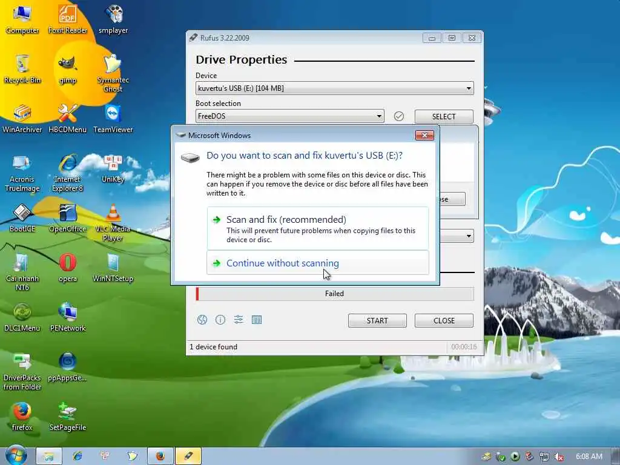Show the Rufus log icon
Image resolution: width=620 pixels, height=465 pixels.
point(257,320)
